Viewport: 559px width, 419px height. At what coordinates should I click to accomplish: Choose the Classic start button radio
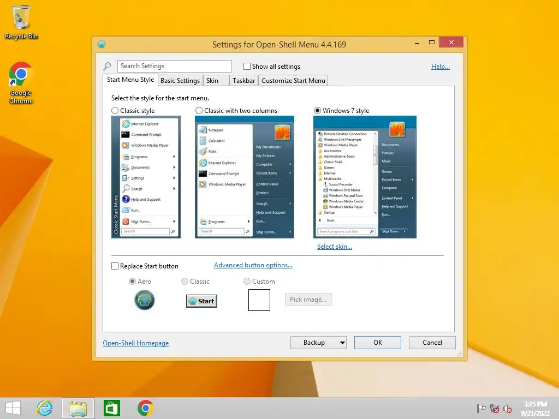tap(185, 282)
